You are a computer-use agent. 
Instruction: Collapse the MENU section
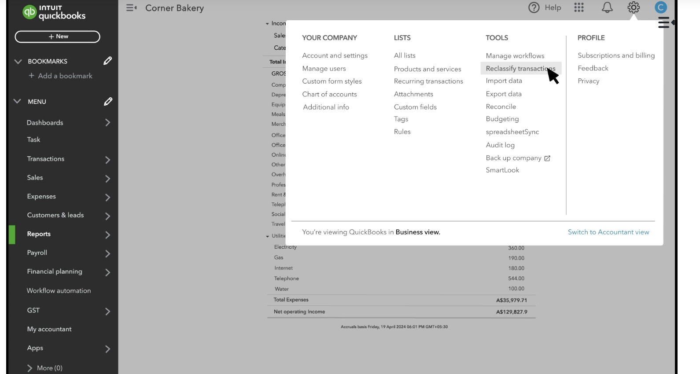[17, 101]
